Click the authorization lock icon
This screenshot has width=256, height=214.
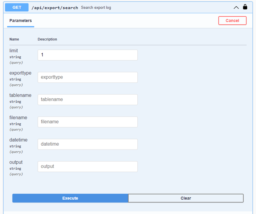[x=245, y=7]
